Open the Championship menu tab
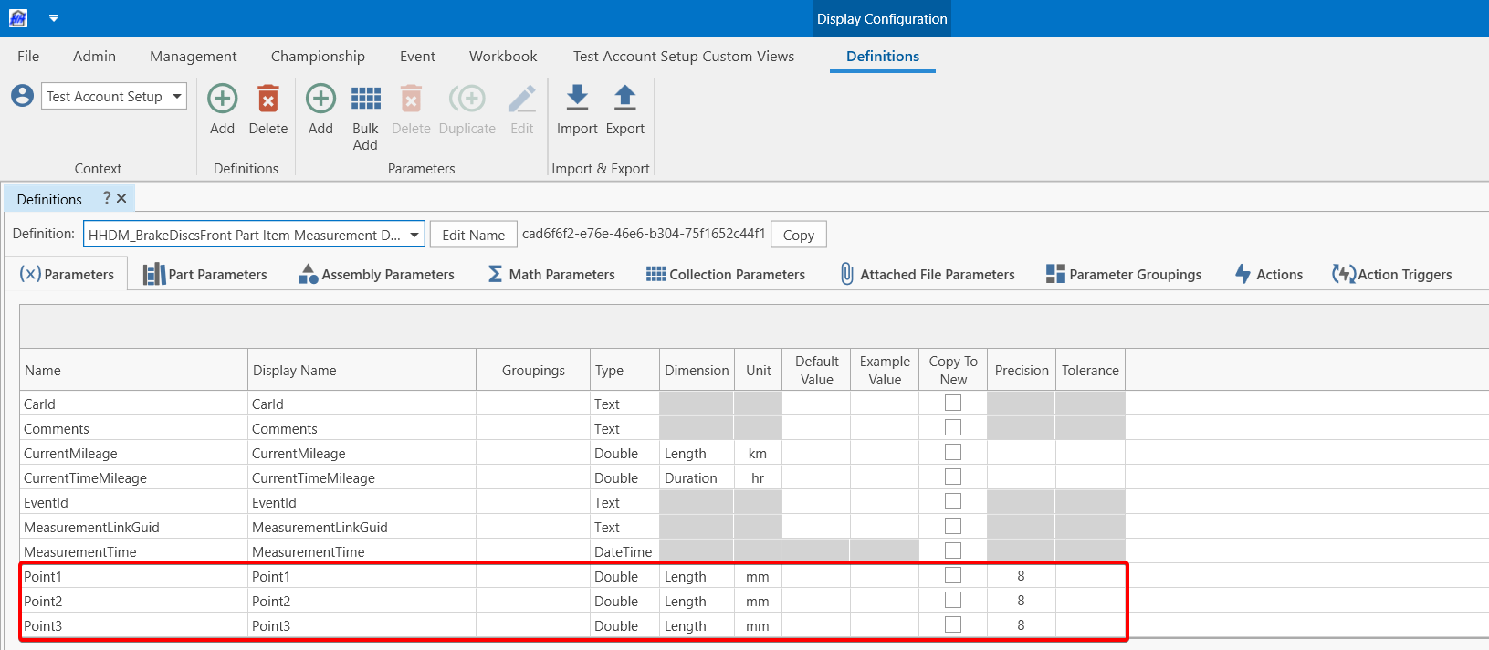Viewport: 1489px width, 650px height. pyautogui.click(x=318, y=57)
